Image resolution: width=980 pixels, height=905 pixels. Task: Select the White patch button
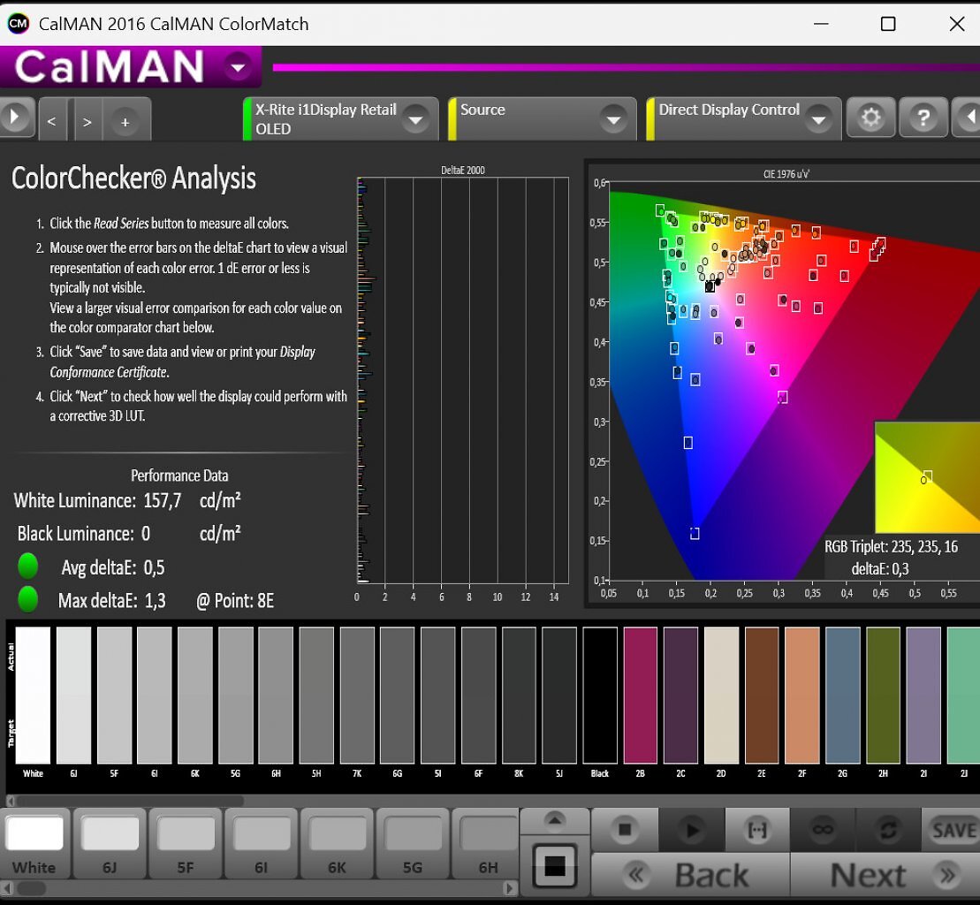(x=35, y=844)
